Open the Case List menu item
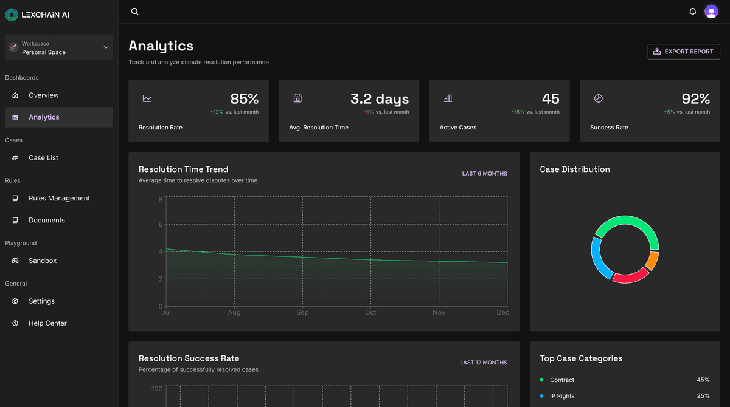This screenshot has height=407, width=730. click(x=59, y=158)
